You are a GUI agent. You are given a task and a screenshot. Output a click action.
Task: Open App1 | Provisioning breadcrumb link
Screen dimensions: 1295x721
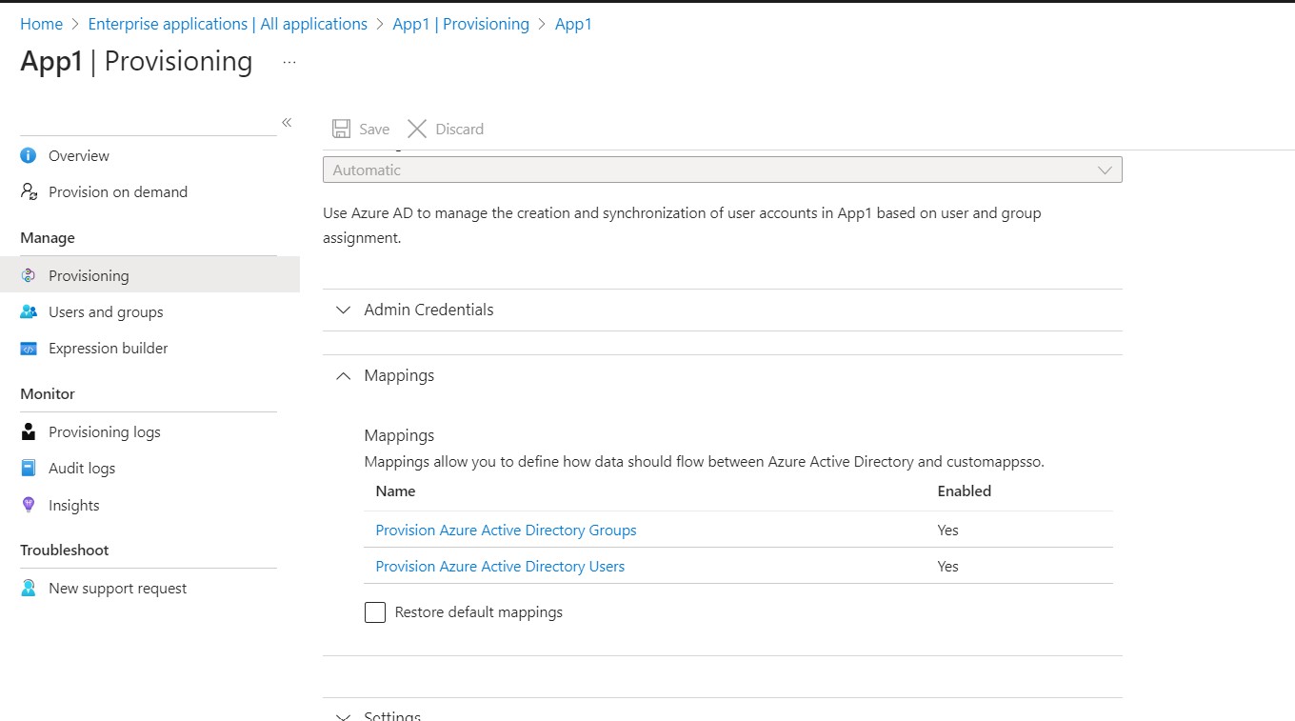[x=461, y=24]
